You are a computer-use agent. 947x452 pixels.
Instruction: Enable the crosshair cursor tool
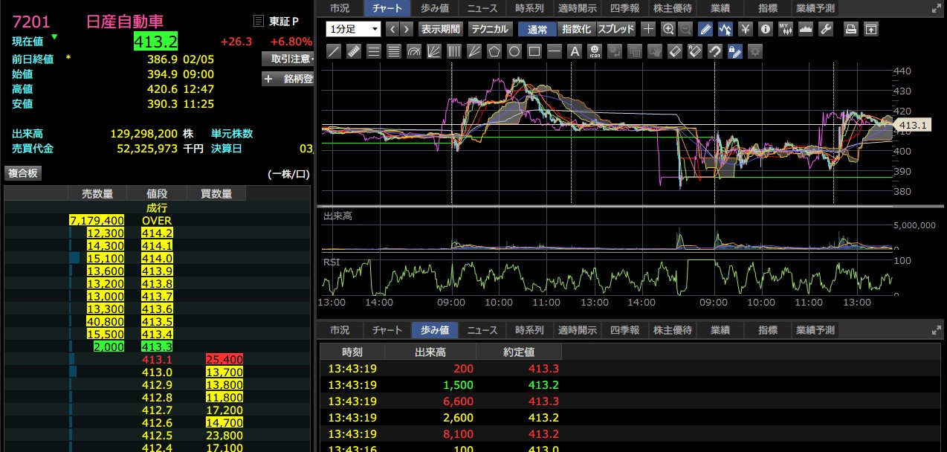pos(649,29)
